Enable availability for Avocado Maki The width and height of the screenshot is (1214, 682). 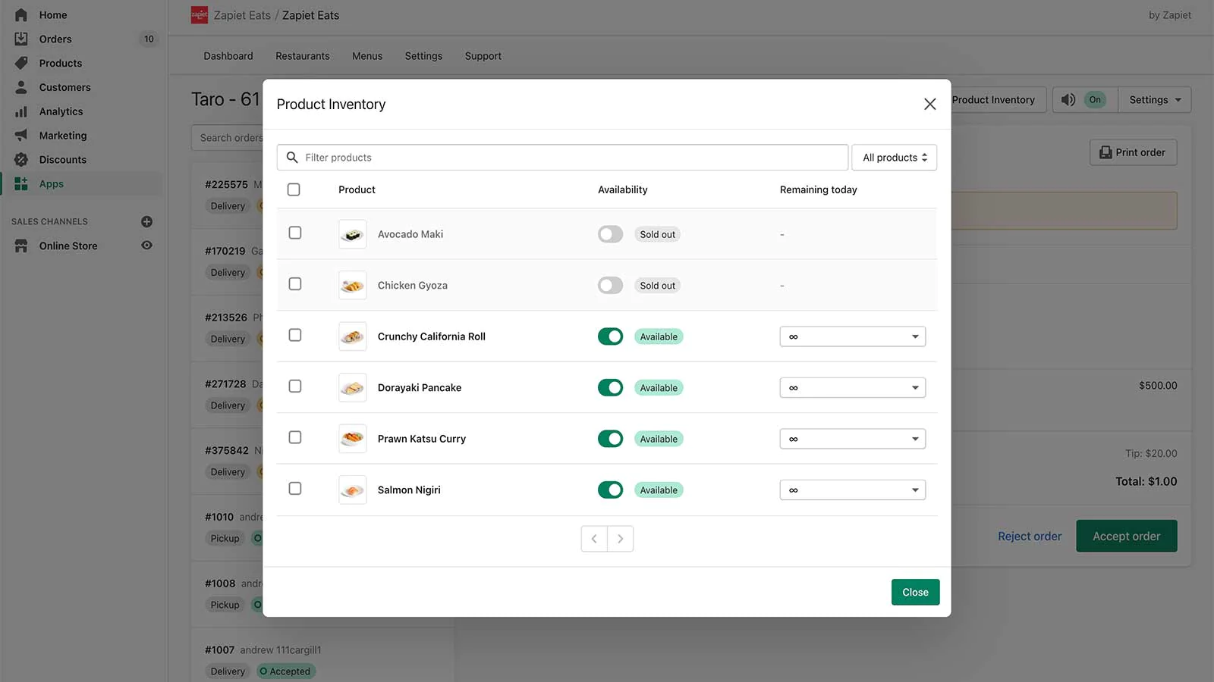pos(610,234)
